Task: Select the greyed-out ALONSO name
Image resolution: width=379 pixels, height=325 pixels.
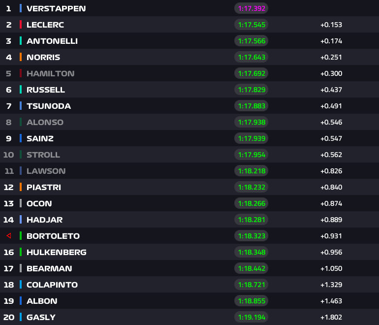Action: pos(45,122)
